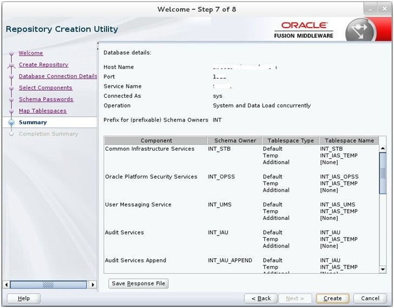This screenshot has height=308, width=394.
Task: Click the Tablespace Type column header
Action: click(291, 140)
